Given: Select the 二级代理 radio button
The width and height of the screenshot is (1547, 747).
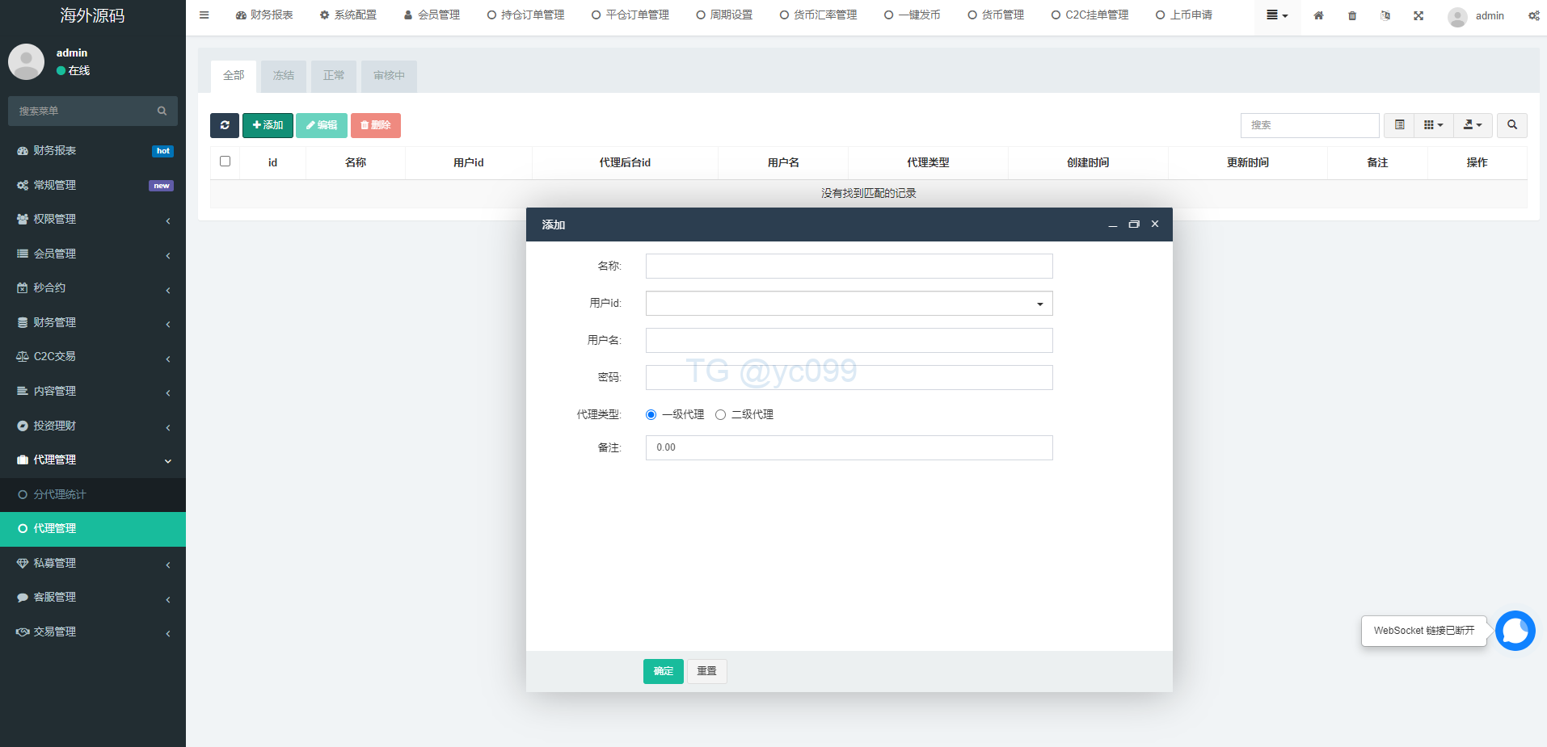Looking at the screenshot, I should pos(721,415).
